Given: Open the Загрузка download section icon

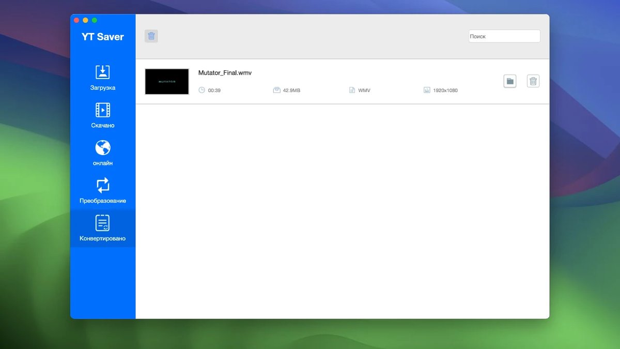Looking at the screenshot, I should point(103,72).
